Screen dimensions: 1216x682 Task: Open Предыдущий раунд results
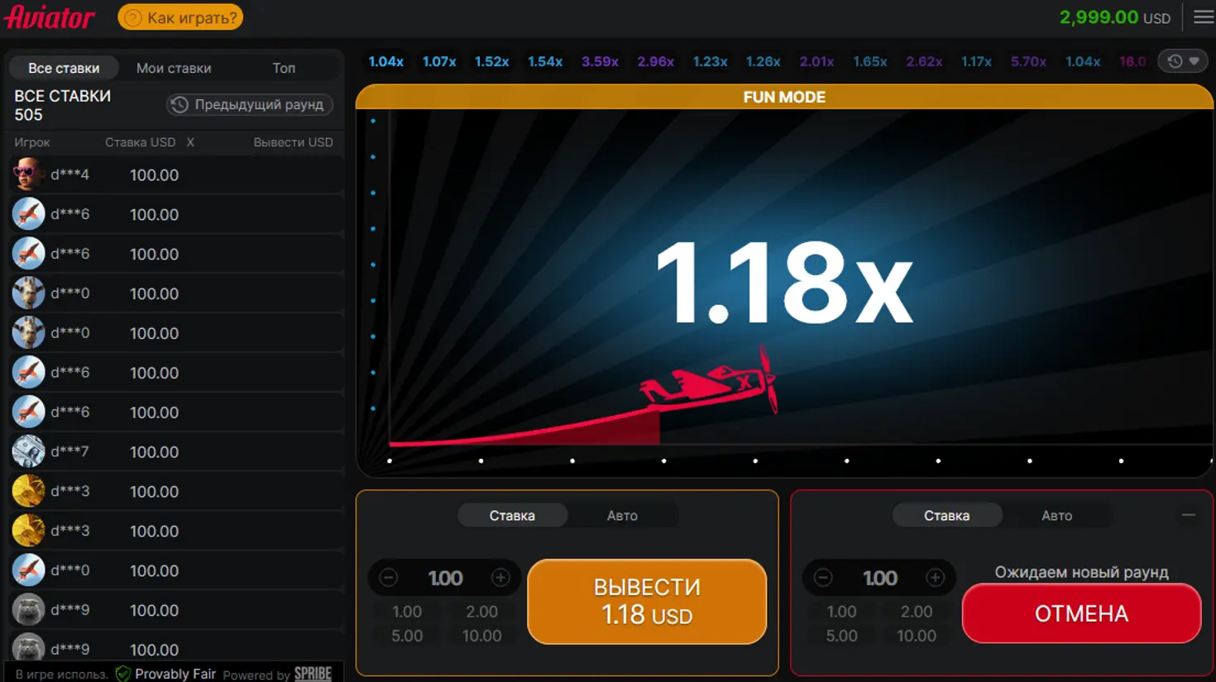click(x=250, y=105)
